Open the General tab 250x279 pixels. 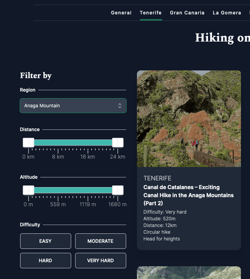click(121, 13)
